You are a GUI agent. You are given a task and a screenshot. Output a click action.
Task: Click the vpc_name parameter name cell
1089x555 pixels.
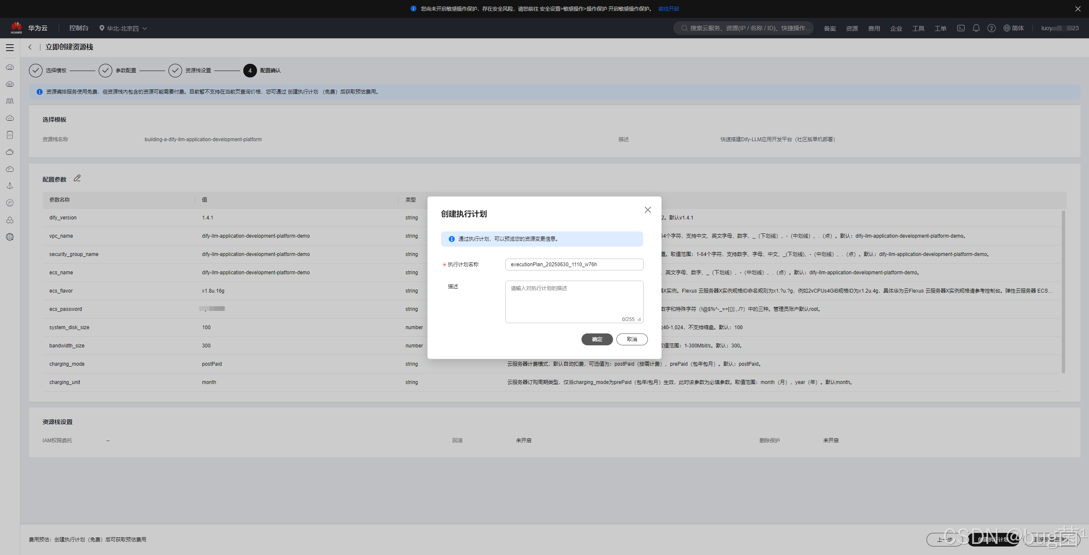[x=61, y=236]
